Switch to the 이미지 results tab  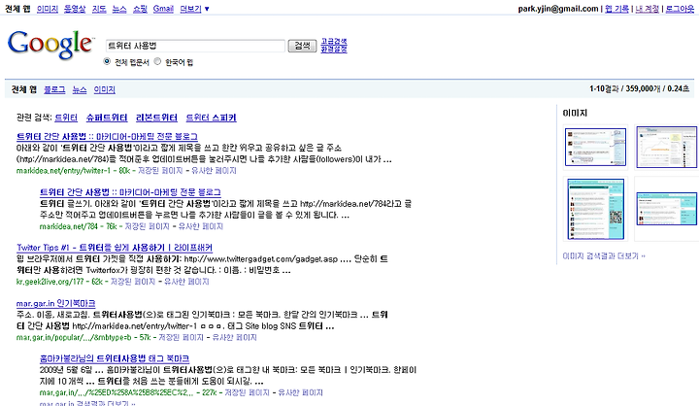click(x=104, y=89)
